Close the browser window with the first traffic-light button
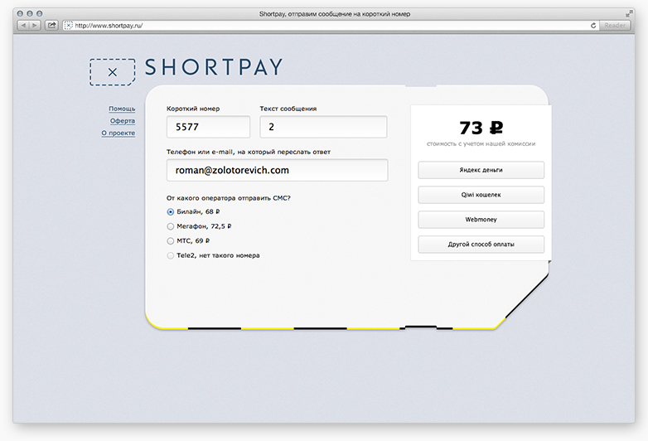The height and width of the screenshot is (441, 648). (x=20, y=13)
